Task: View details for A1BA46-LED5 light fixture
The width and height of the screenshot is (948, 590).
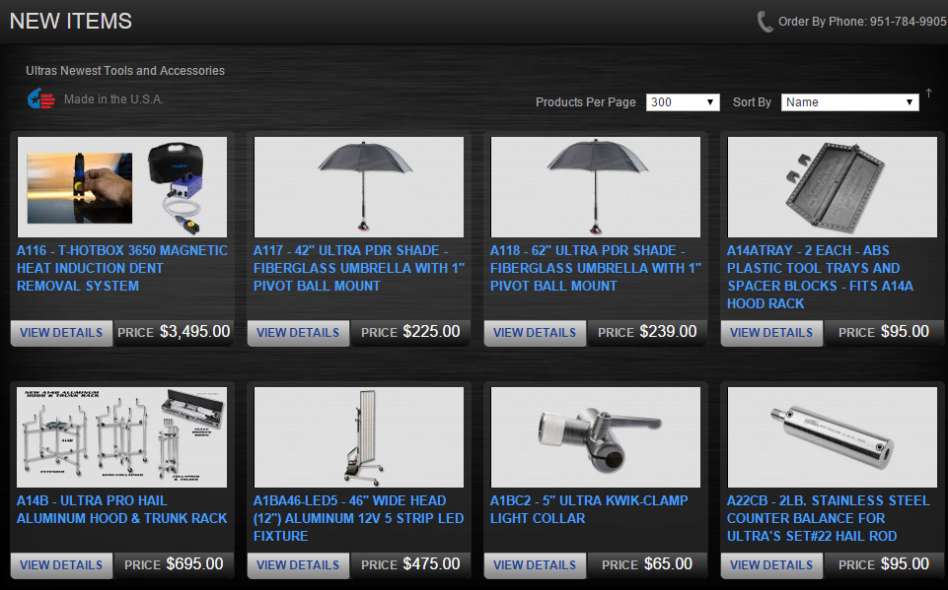Action: tap(298, 565)
